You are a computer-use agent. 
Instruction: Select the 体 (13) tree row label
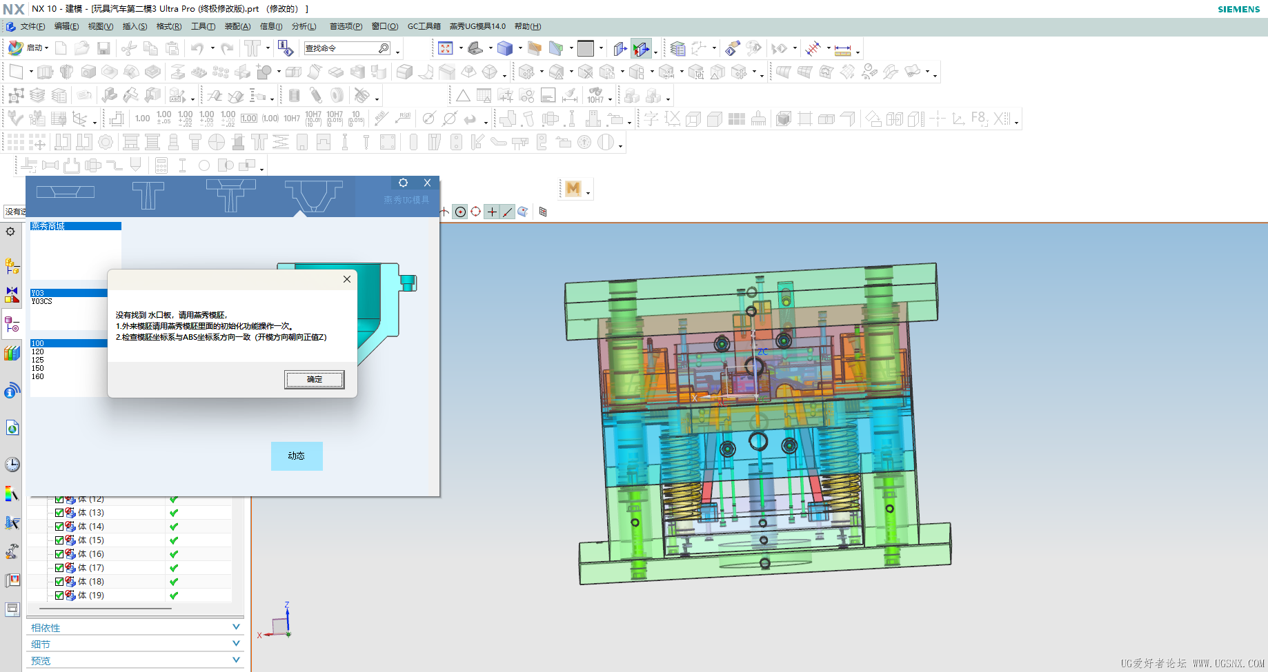click(x=91, y=513)
